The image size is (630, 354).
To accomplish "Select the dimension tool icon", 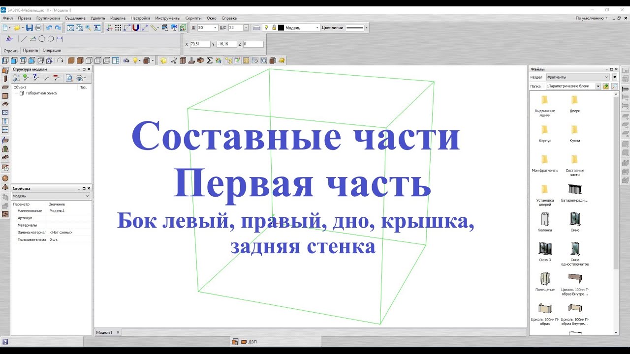I will point(60,39).
